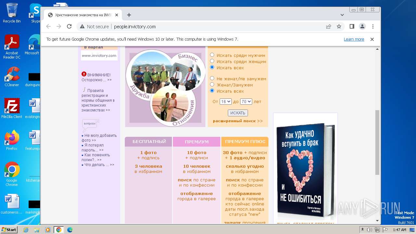Screen dimensions: 416x234
Task: Expand the tab search chevron
Action: (342, 15)
